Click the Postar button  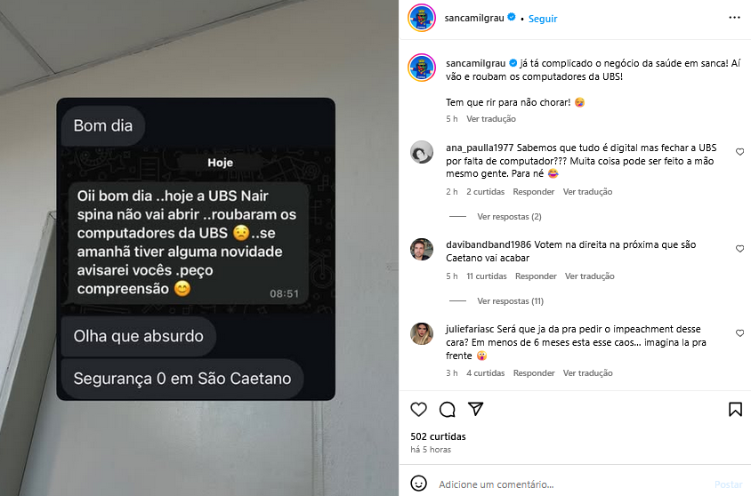(728, 484)
